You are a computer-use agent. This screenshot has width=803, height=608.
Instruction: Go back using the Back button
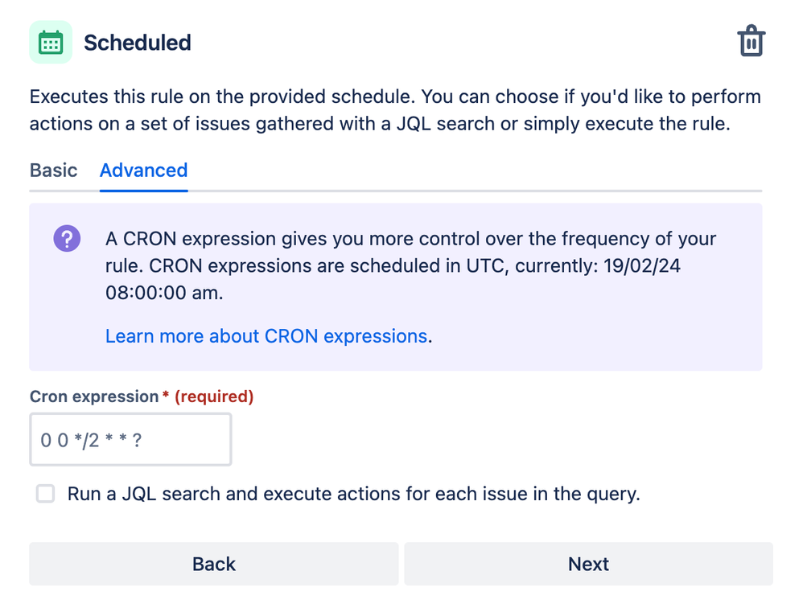(213, 564)
